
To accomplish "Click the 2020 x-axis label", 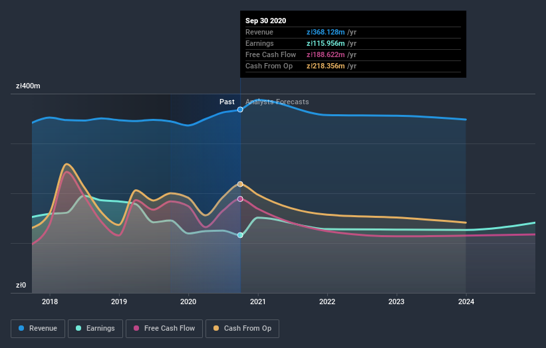I will [188, 302].
